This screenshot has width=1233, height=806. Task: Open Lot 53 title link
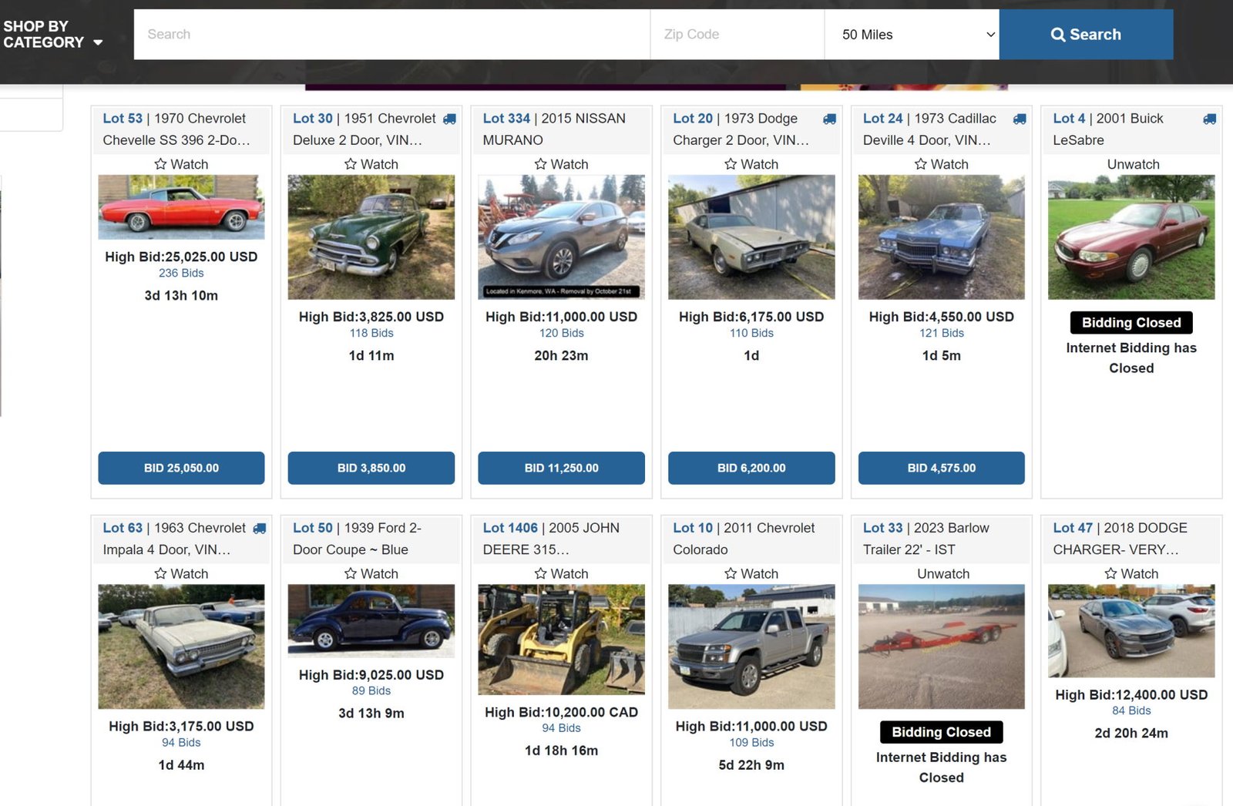coord(176,129)
